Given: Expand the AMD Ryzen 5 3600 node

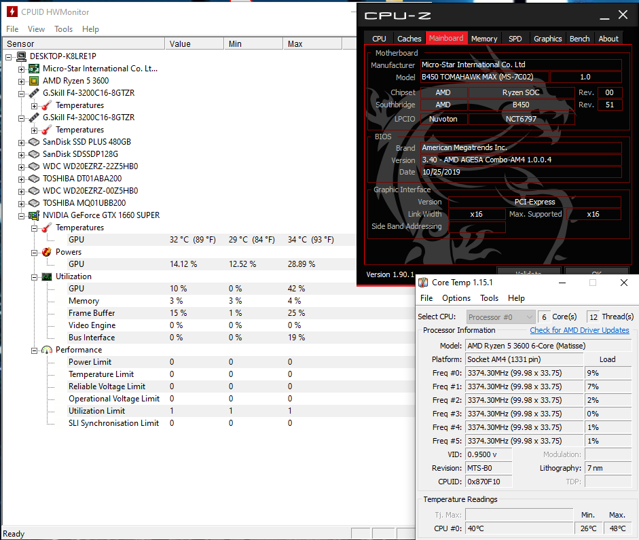Looking at the screenshot, I should click(x=21, y=82).
